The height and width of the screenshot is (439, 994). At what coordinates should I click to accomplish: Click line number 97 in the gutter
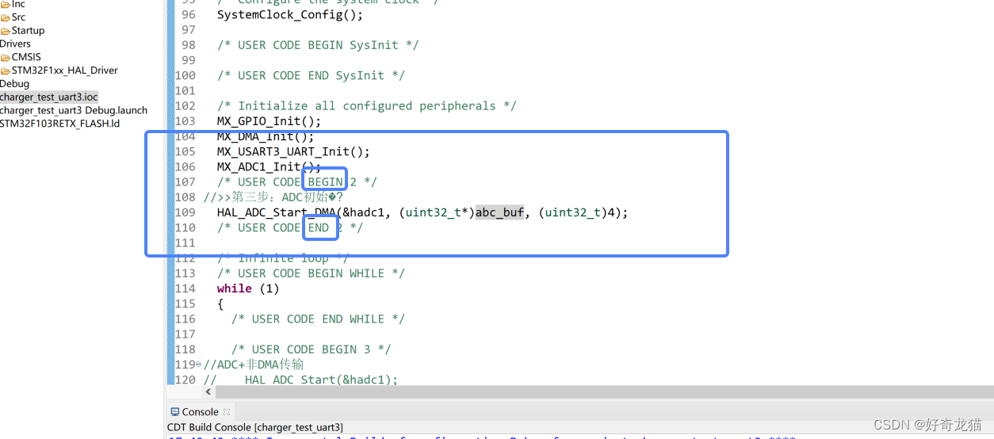coord(188,30)
